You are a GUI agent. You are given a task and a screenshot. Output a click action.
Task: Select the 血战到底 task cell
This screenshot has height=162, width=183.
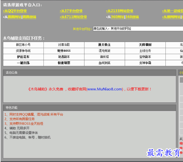pos(104,63)
